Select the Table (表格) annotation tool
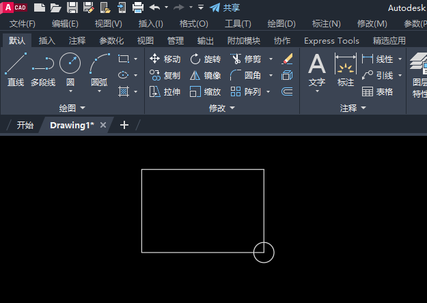Image resolution: width=427 pixels, height=303 pixels. 377,91
